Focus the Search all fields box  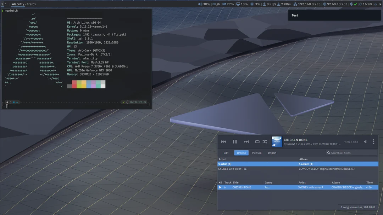pos(353,153)
